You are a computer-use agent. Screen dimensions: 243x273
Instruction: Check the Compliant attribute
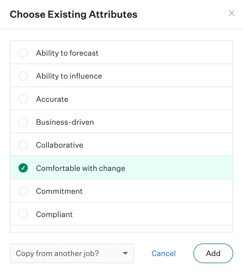tap(23, 214)
